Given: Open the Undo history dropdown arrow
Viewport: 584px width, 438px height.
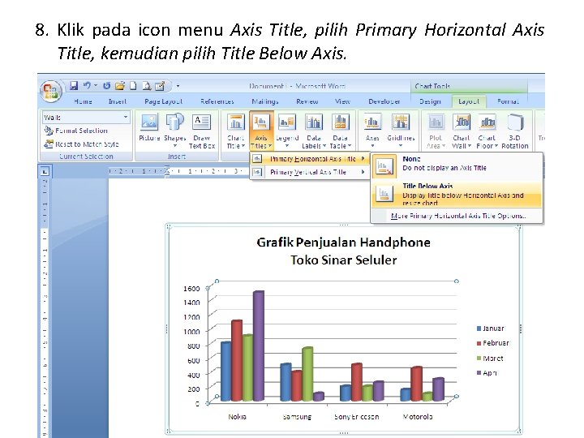Looking at the screenshot, I should click(x=96, y=86).
